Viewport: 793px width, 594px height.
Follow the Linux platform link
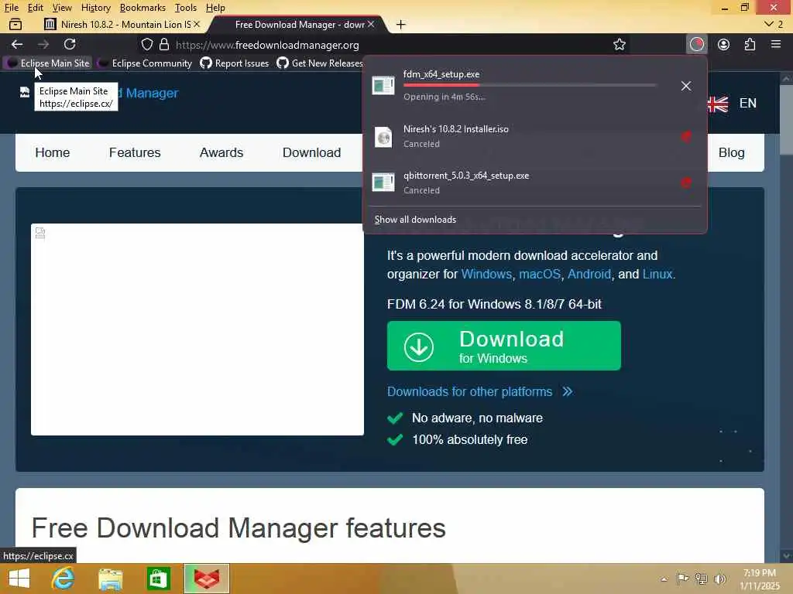click(x=657, y=274)
